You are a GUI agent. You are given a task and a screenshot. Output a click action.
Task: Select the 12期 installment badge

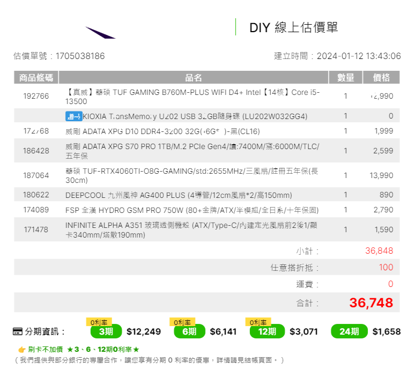[267, 331]
